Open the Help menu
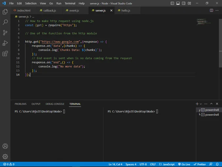 (82, 3)
